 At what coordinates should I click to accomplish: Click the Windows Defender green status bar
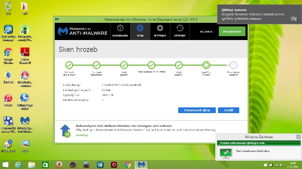259,143
